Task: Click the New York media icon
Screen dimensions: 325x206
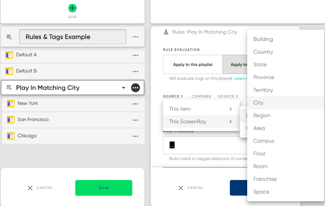Action: pyautogui.click(x=11, y=104)
